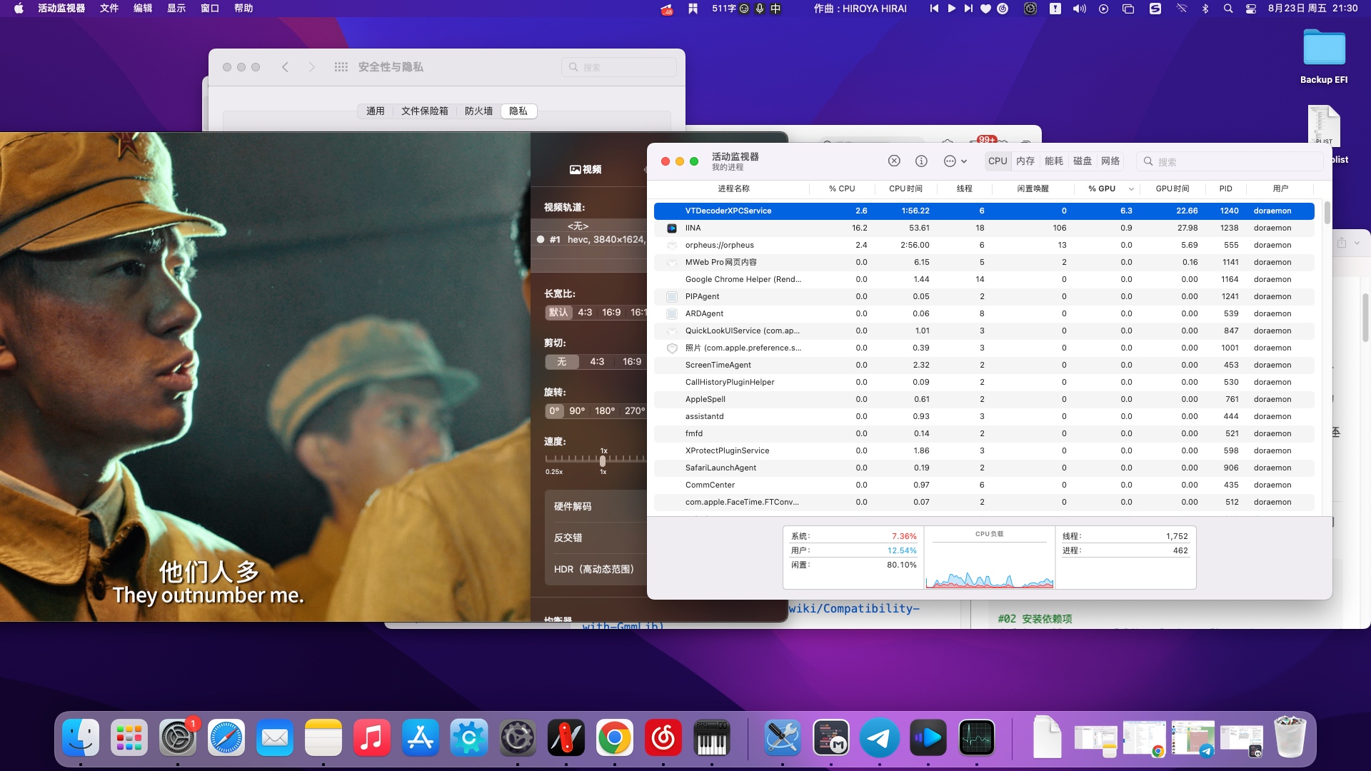Image resolution: width=1371 pixels, height=771 pixels.
Task: Open the Backup EFI folder on desktop
Action: 1324,57
